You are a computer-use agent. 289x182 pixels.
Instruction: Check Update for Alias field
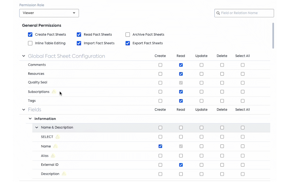[x=201, y=156]
